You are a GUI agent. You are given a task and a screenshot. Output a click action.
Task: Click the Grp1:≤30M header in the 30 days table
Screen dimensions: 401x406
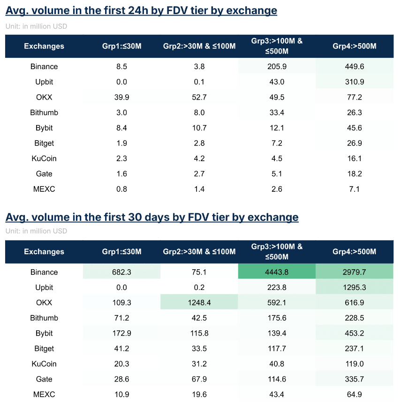click(x=121, y=252)
